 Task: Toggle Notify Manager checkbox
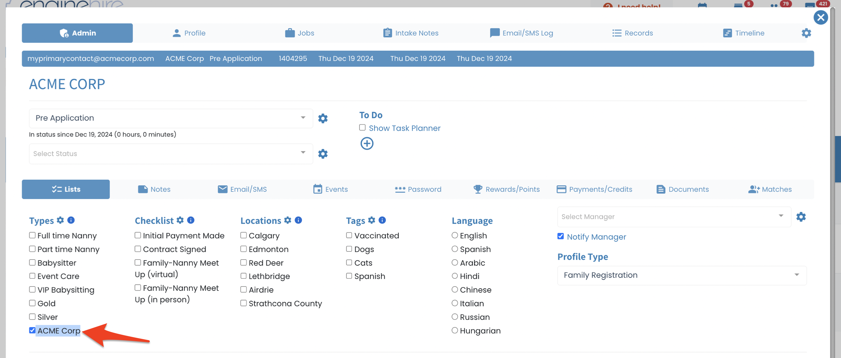point(560,236)
